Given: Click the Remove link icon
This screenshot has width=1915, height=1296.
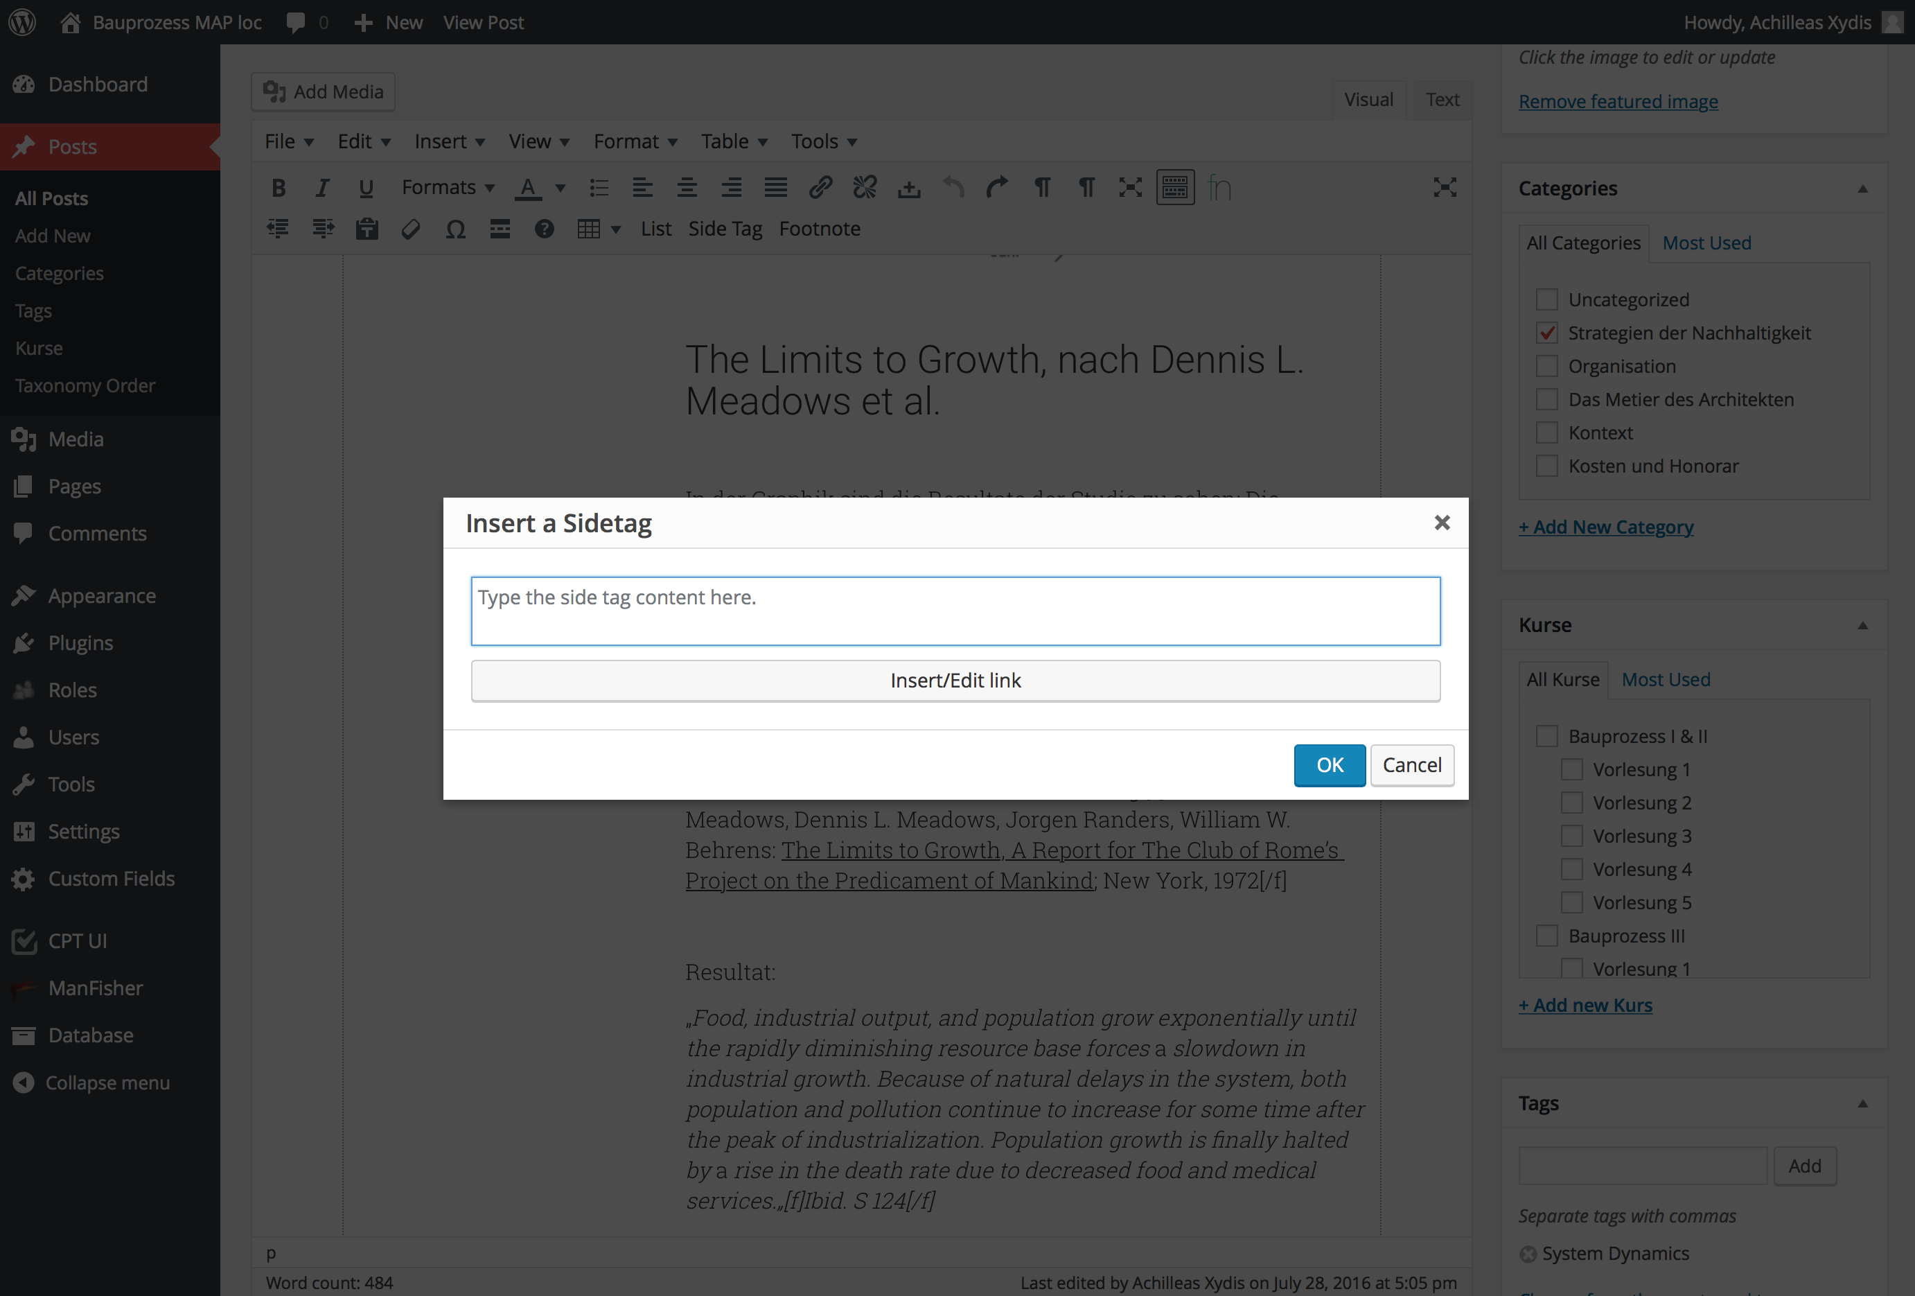Looking at the screenshot, I should tap(865, 188).
